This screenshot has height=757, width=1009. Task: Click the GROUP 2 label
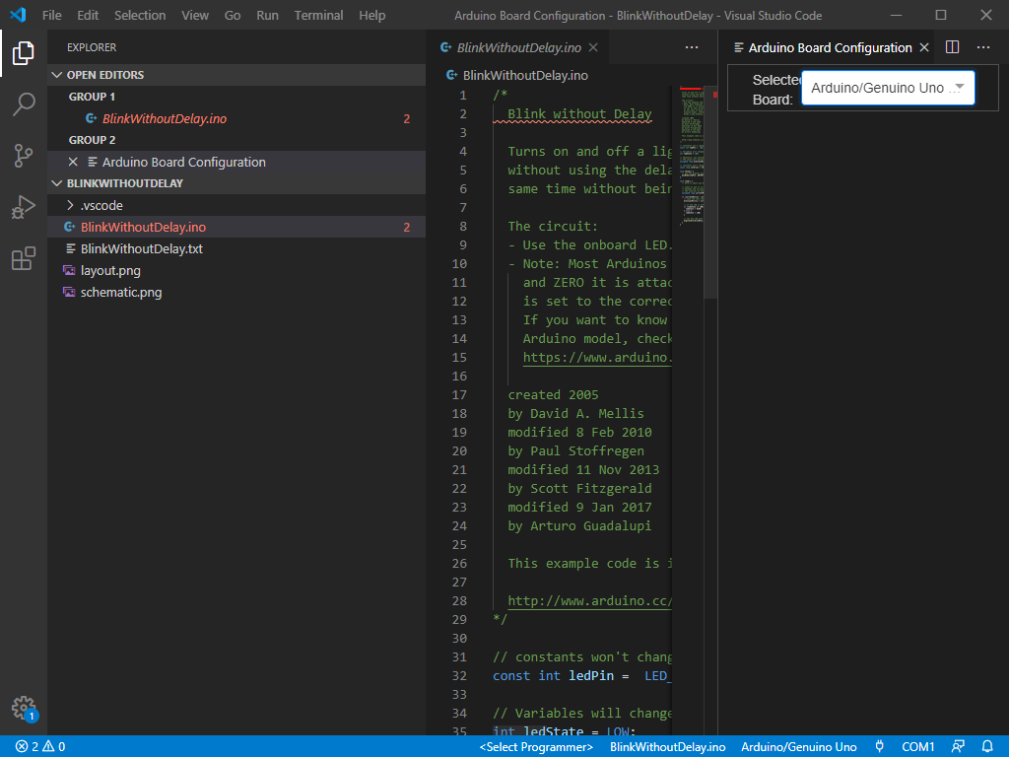92,140
